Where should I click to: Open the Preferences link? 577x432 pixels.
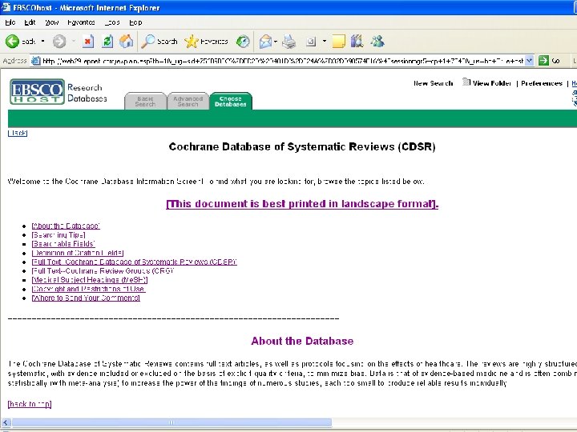[x=542, y=83]
